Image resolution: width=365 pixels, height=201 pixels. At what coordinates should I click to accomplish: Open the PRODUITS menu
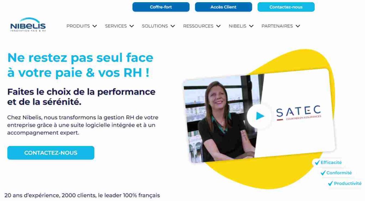pyautogui.click(x=78, y=26)
